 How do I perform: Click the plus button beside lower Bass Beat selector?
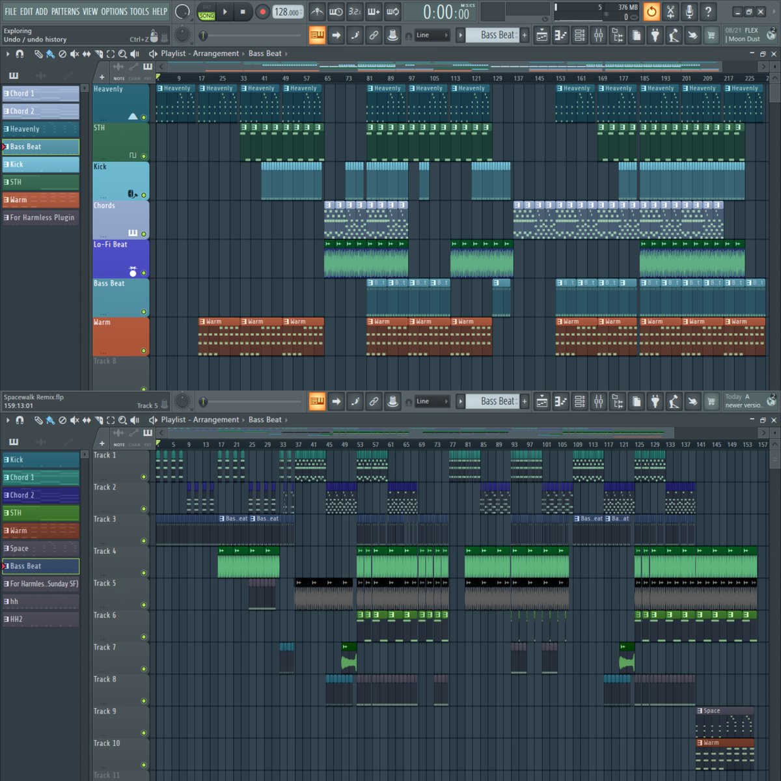tap(525, 402)
